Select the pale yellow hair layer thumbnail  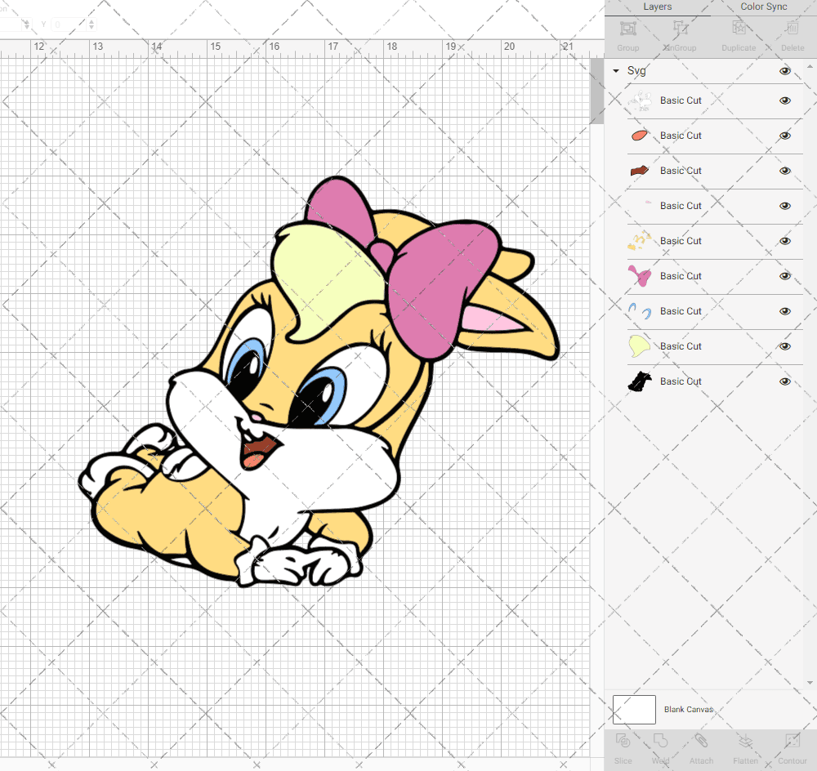(x=640, y=346)
